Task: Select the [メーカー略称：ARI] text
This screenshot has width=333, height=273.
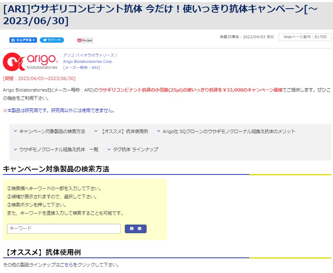Action: click(x=82, y=68)
